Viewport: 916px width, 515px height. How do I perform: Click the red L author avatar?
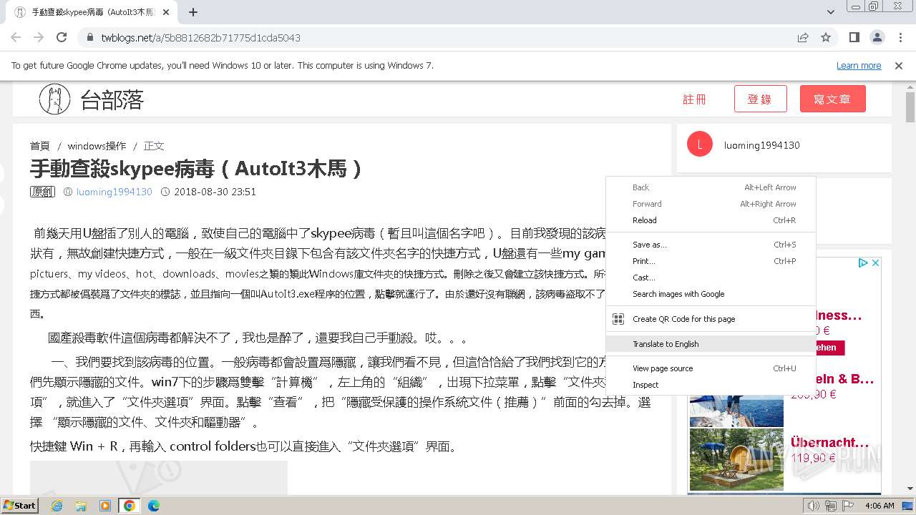[x=699, y=144]
